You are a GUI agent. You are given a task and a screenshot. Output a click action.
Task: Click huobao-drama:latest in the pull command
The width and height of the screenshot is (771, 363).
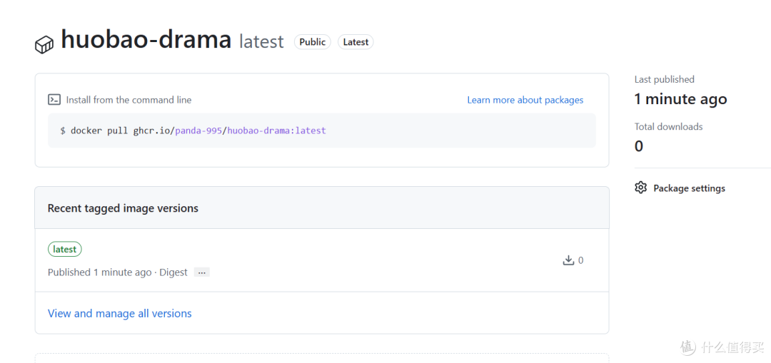tap(276, 131)
